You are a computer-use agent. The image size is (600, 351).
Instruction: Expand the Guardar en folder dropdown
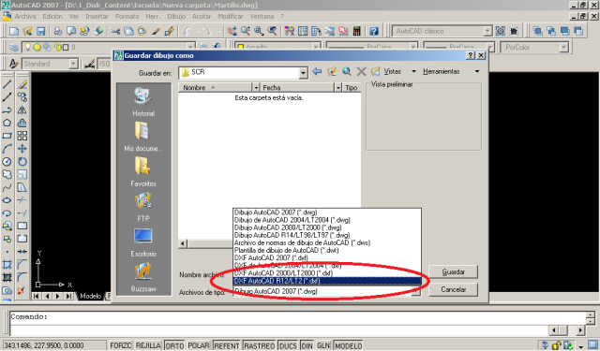click(303, 73)
